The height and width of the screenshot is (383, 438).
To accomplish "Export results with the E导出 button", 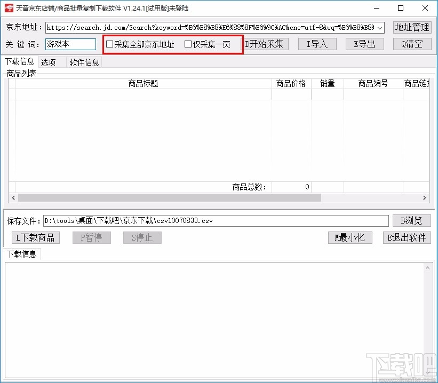I will coord(364,44).
